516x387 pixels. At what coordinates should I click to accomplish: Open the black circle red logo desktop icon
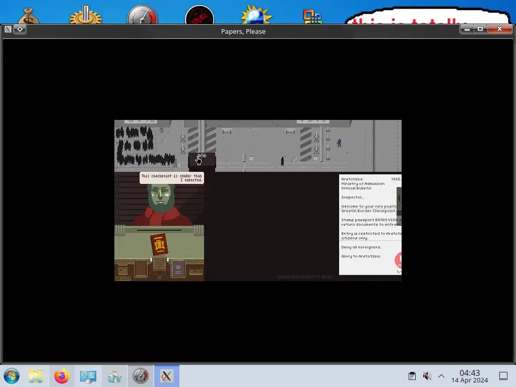pyautogui.click(x=200, y=15)
